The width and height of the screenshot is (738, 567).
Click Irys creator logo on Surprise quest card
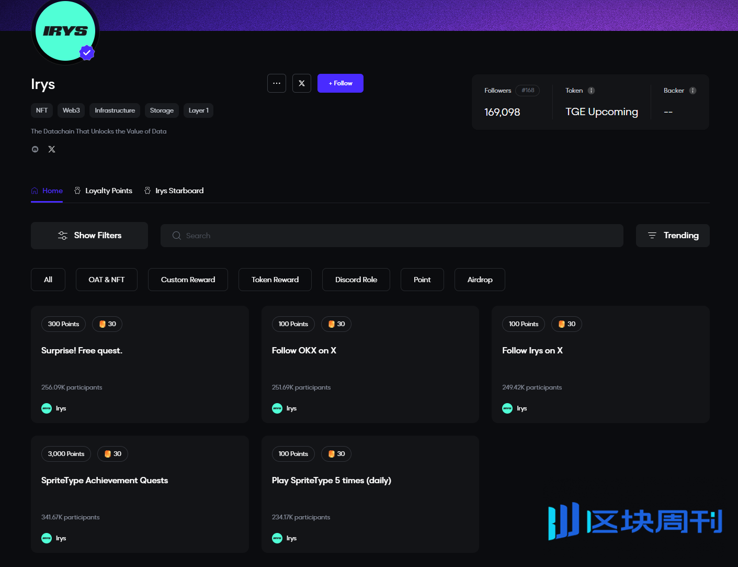[x=47, y=408]
